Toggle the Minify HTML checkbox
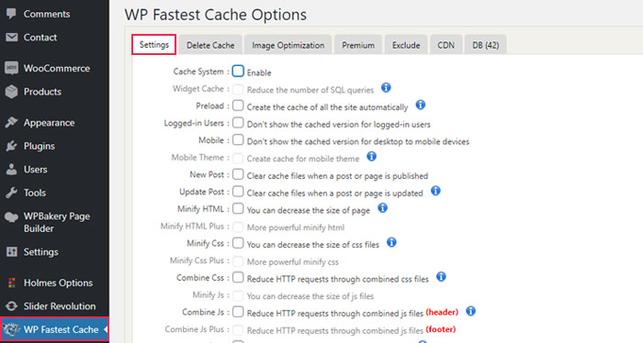643x343 pixels. click(238, 209)
